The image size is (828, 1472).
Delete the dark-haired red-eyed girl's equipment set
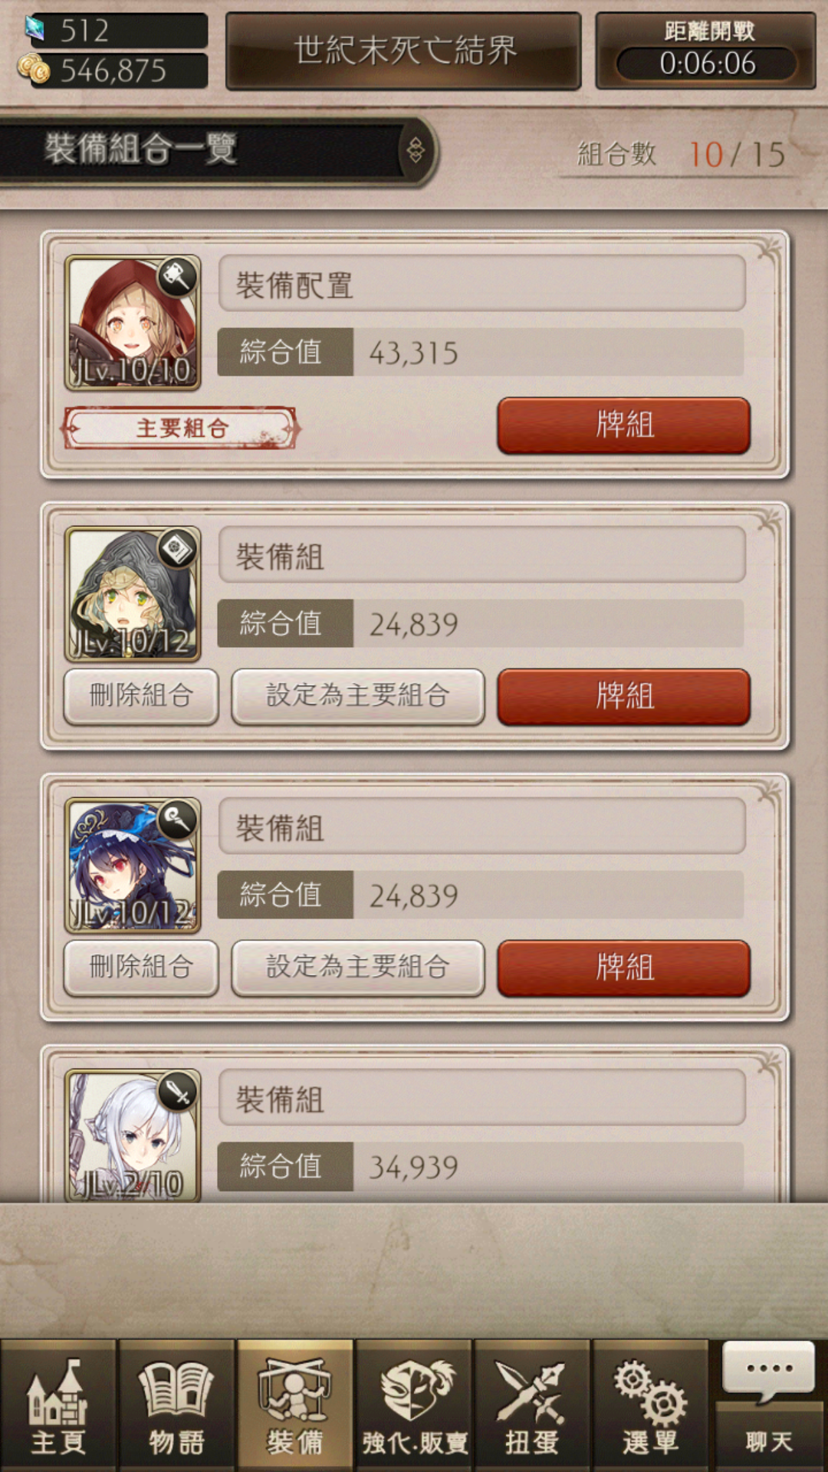pyautogui.click(x=141, y=968)
